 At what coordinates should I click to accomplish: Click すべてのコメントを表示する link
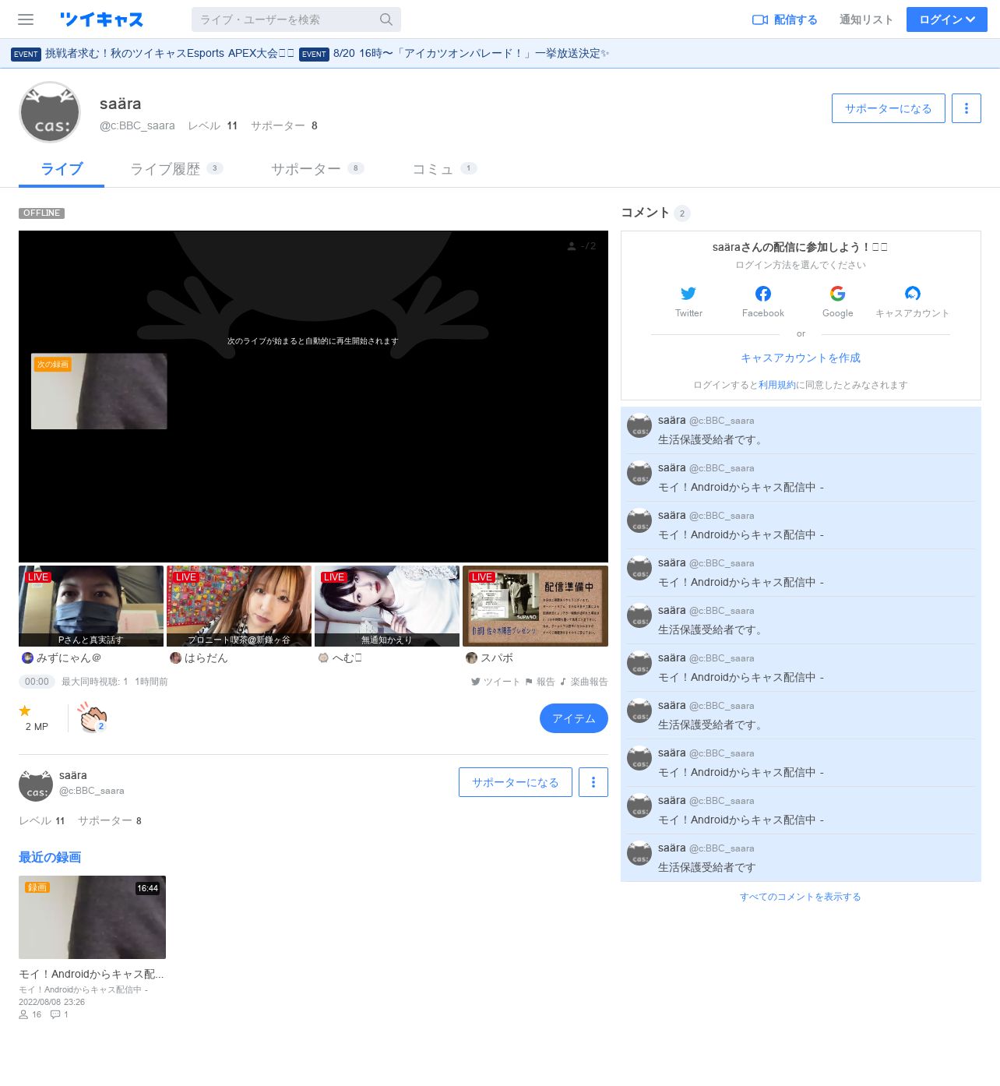point(801,897)
